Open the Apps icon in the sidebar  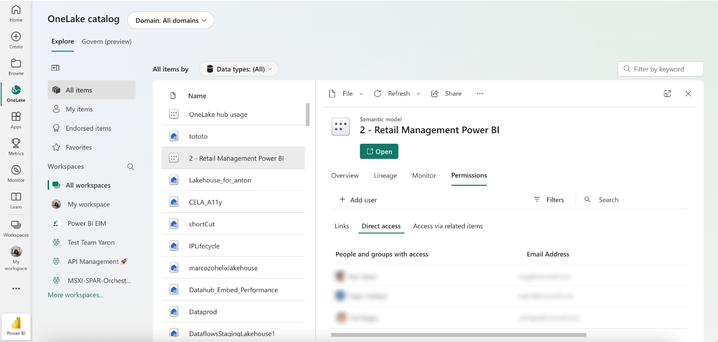coord(16,120)
